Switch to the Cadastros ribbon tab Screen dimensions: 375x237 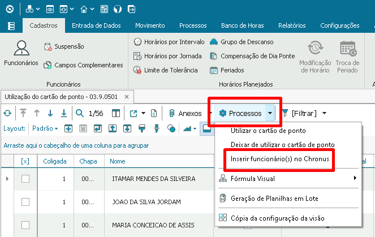pos(44,25)
